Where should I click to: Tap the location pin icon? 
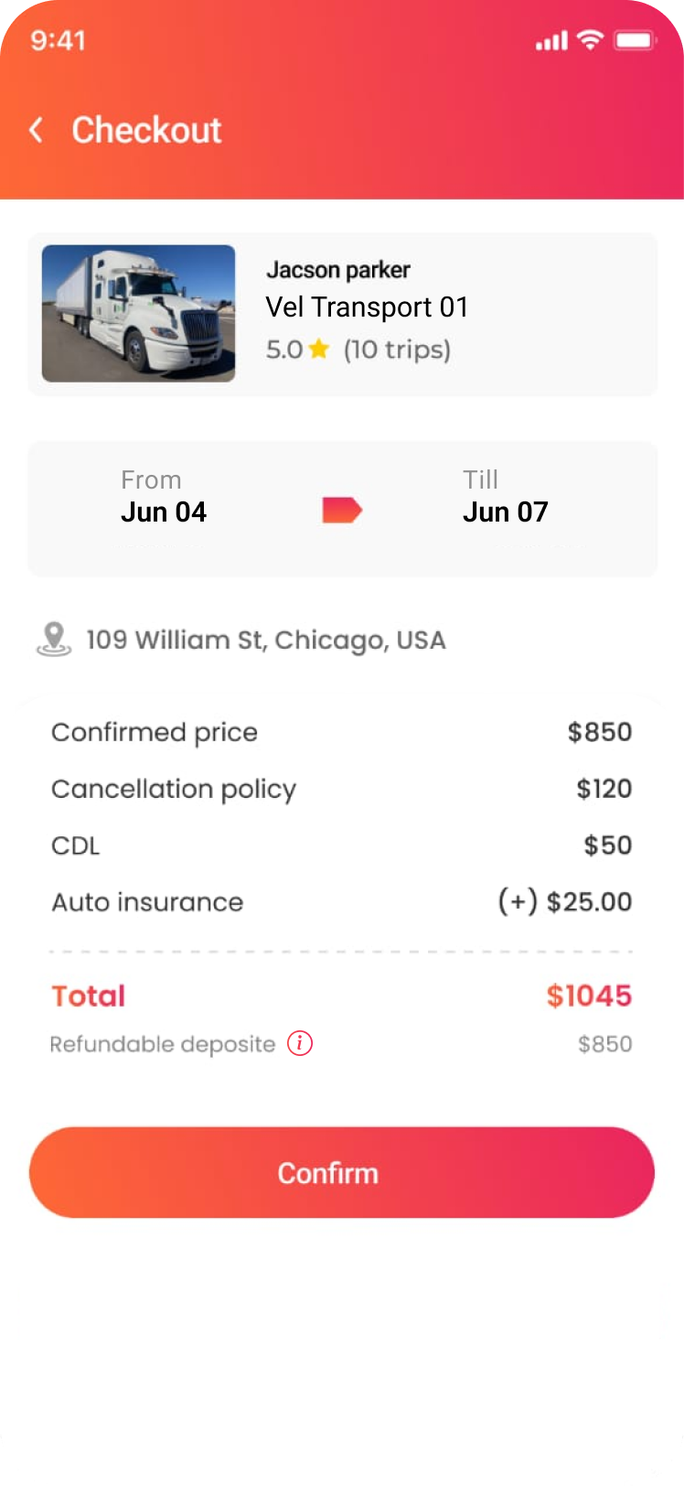[x=54, y=639]
